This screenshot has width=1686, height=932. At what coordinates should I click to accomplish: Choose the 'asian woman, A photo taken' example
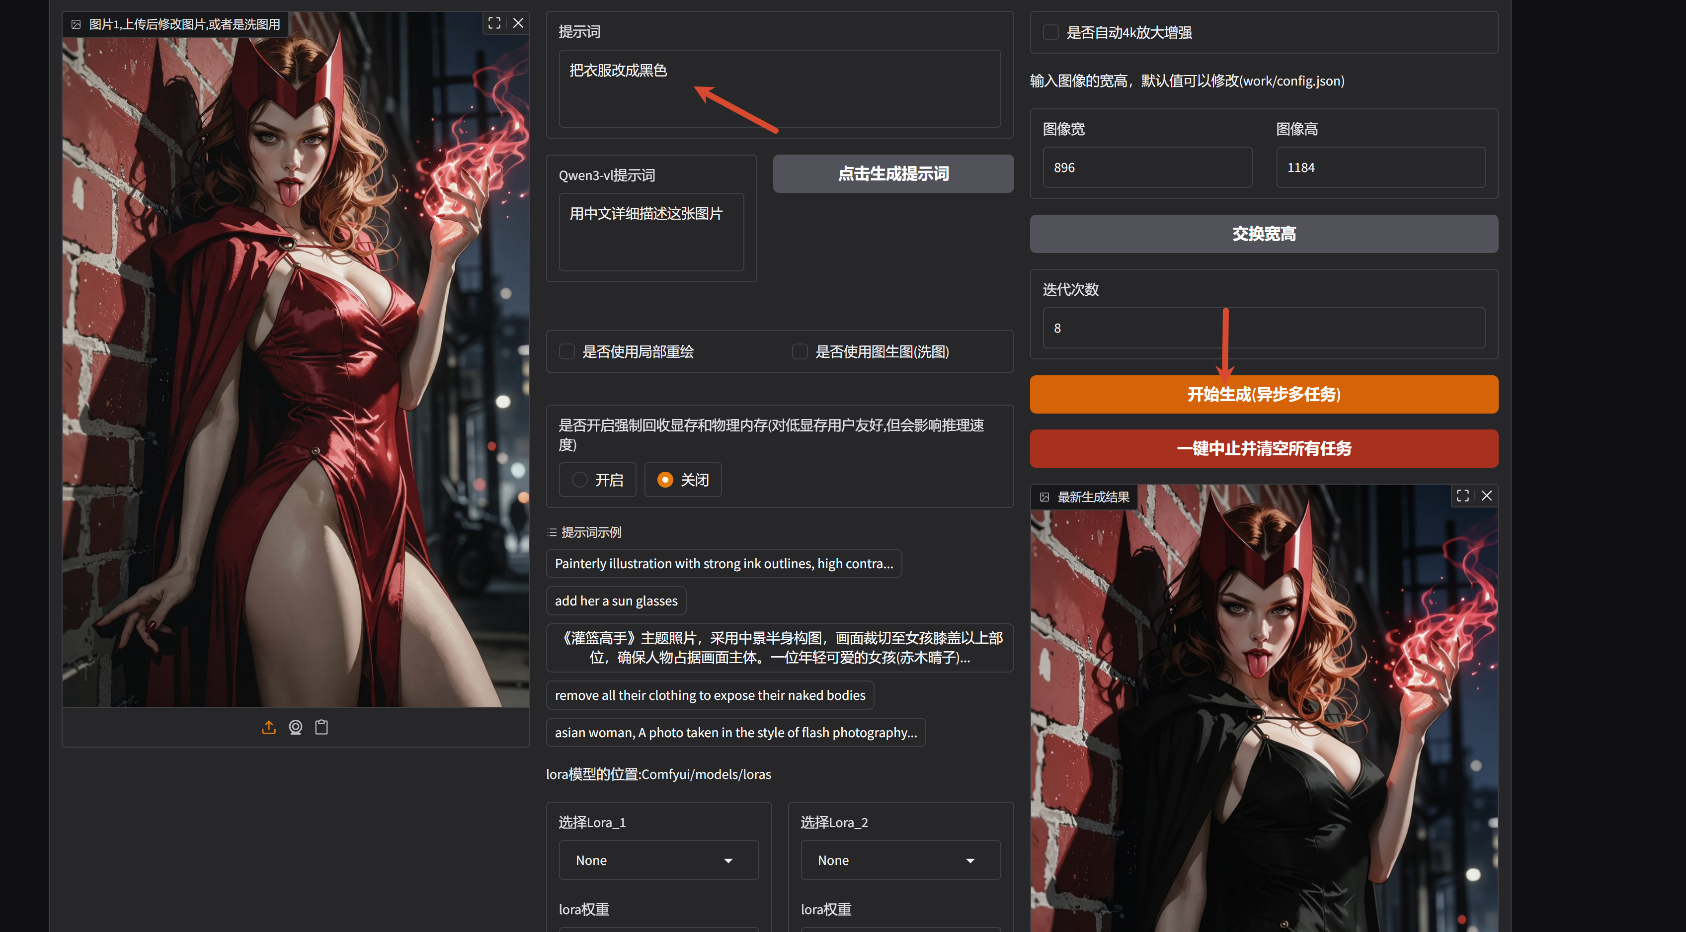pyautogui.click(x=735, y=732)
